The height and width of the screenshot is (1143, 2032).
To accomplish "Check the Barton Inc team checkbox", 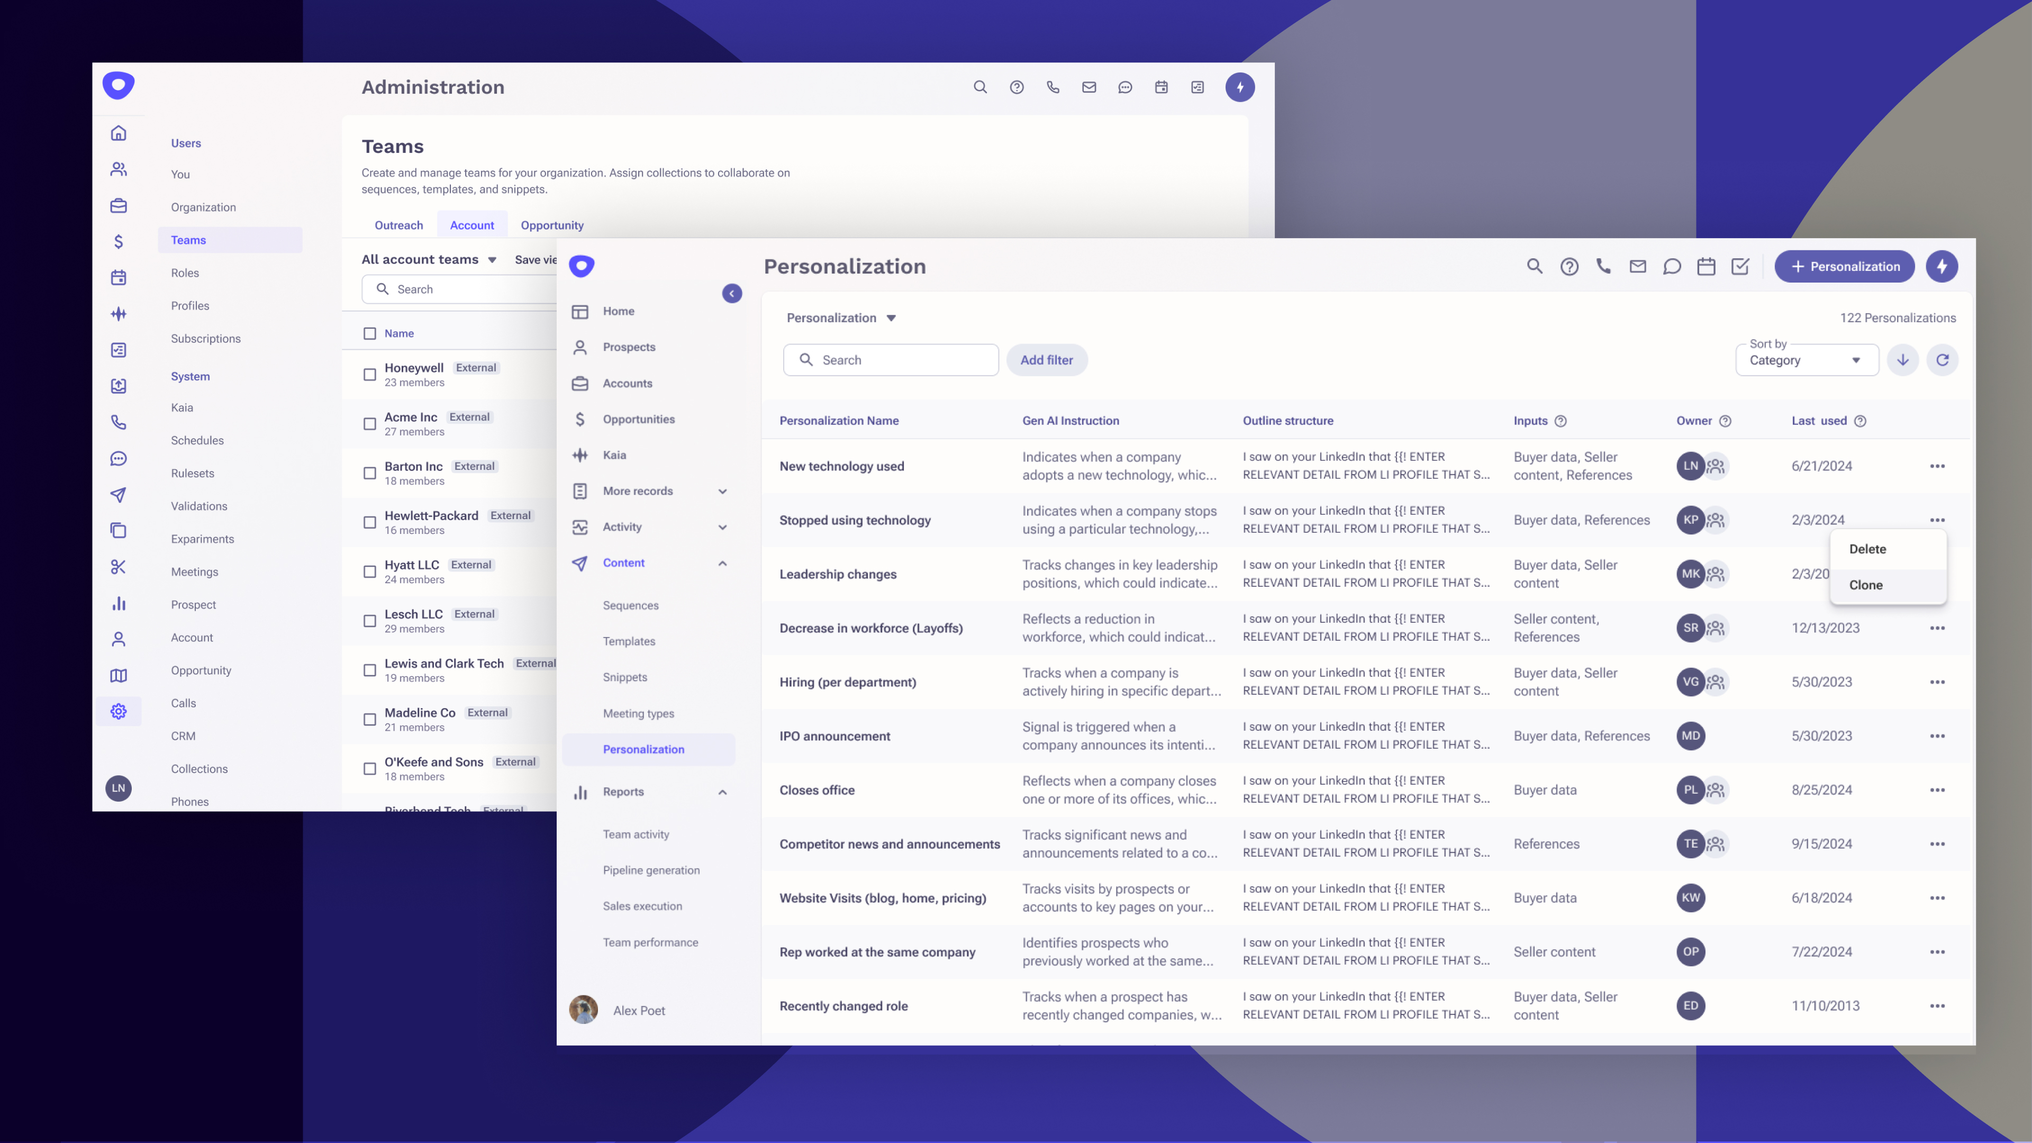I will [x=369, y=473].
